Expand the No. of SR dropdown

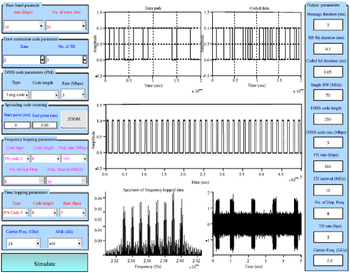84,60
